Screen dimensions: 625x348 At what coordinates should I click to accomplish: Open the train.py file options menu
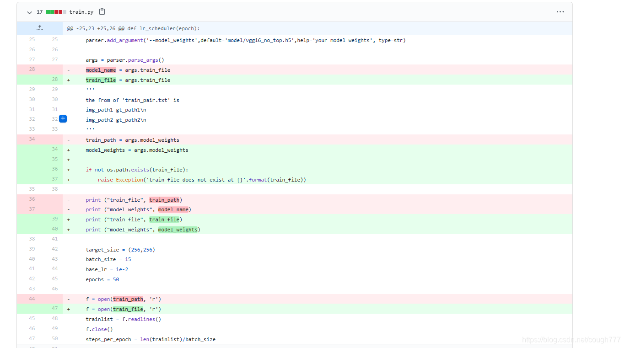[560, 12]
